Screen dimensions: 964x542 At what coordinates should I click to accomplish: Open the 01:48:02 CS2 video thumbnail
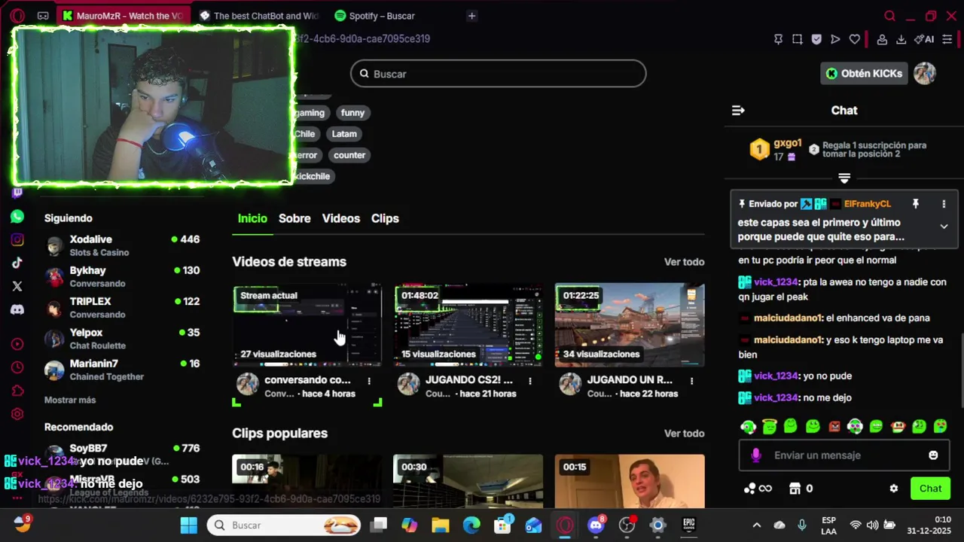(x=468, y=325)
